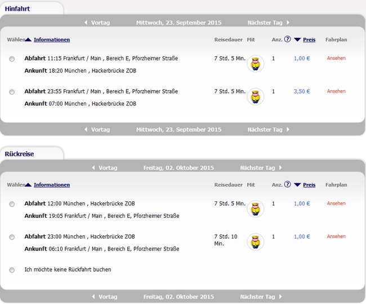Click the bus mascot icon for the 12:00 München departure
The width and height of the screenshot is (366, 304).
pos(256,209)
